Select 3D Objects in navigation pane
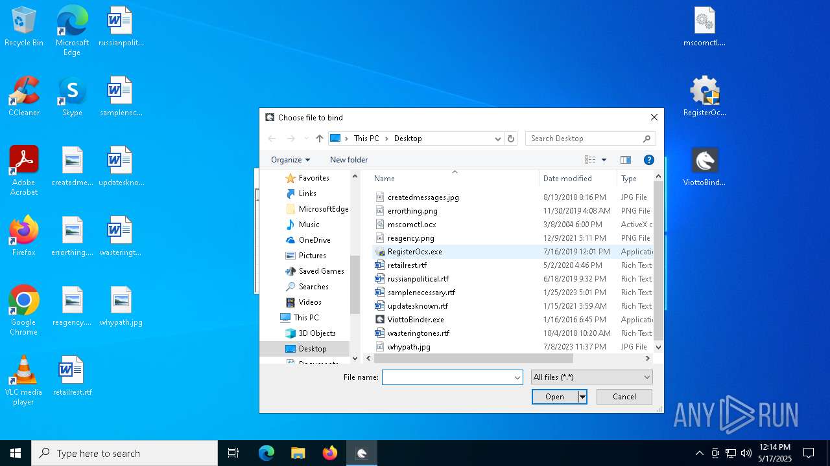Image resolution: width=830 pixels, height=466 pixels. point(317,333)
